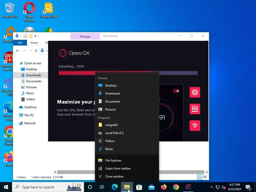Open Cortana from the taskbar

pos(90,187)
